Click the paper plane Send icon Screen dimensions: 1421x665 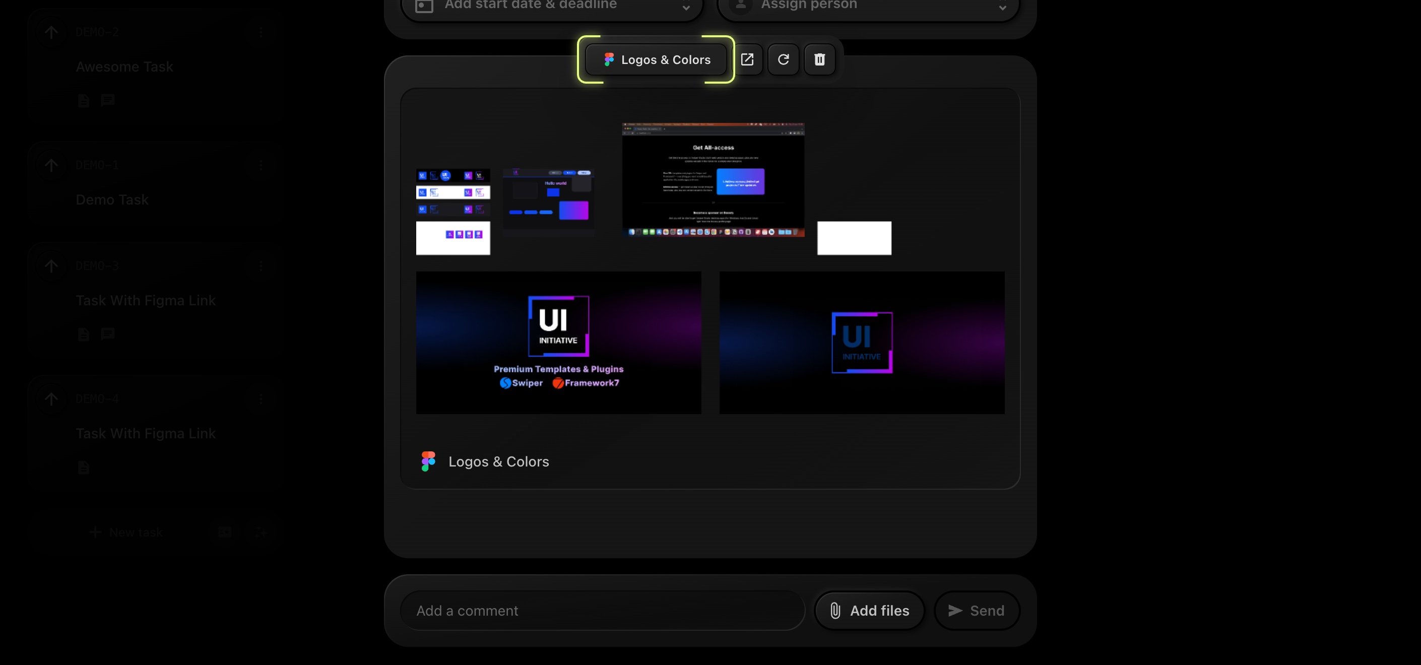point(955,611)
